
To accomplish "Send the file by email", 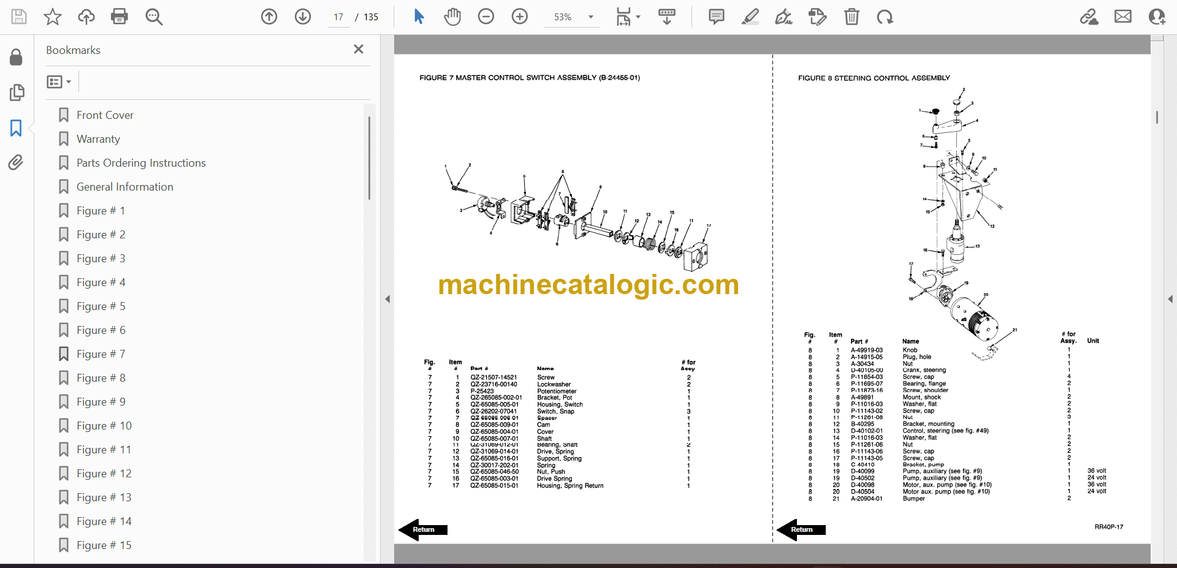I will [1123, 17].
